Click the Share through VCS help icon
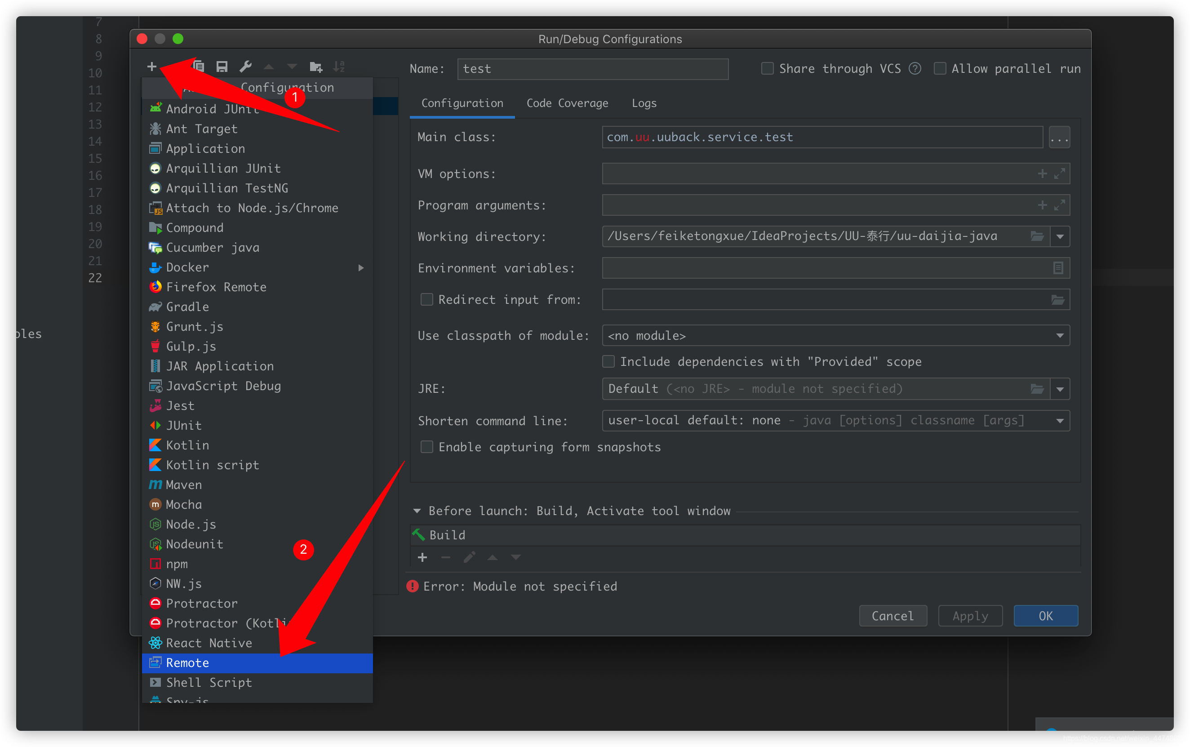This screenshot has height=747, width=1190. [x=915, y=69]
